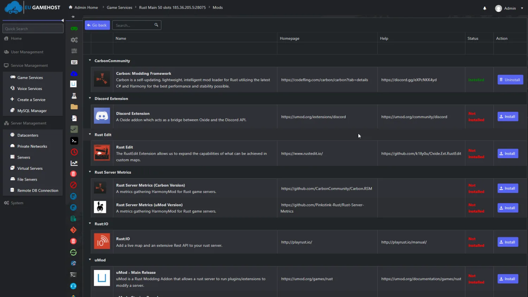The height and width of the screenshot is (297, 528).
Task: Focus the Quick Search field
Action: [33, 28]
